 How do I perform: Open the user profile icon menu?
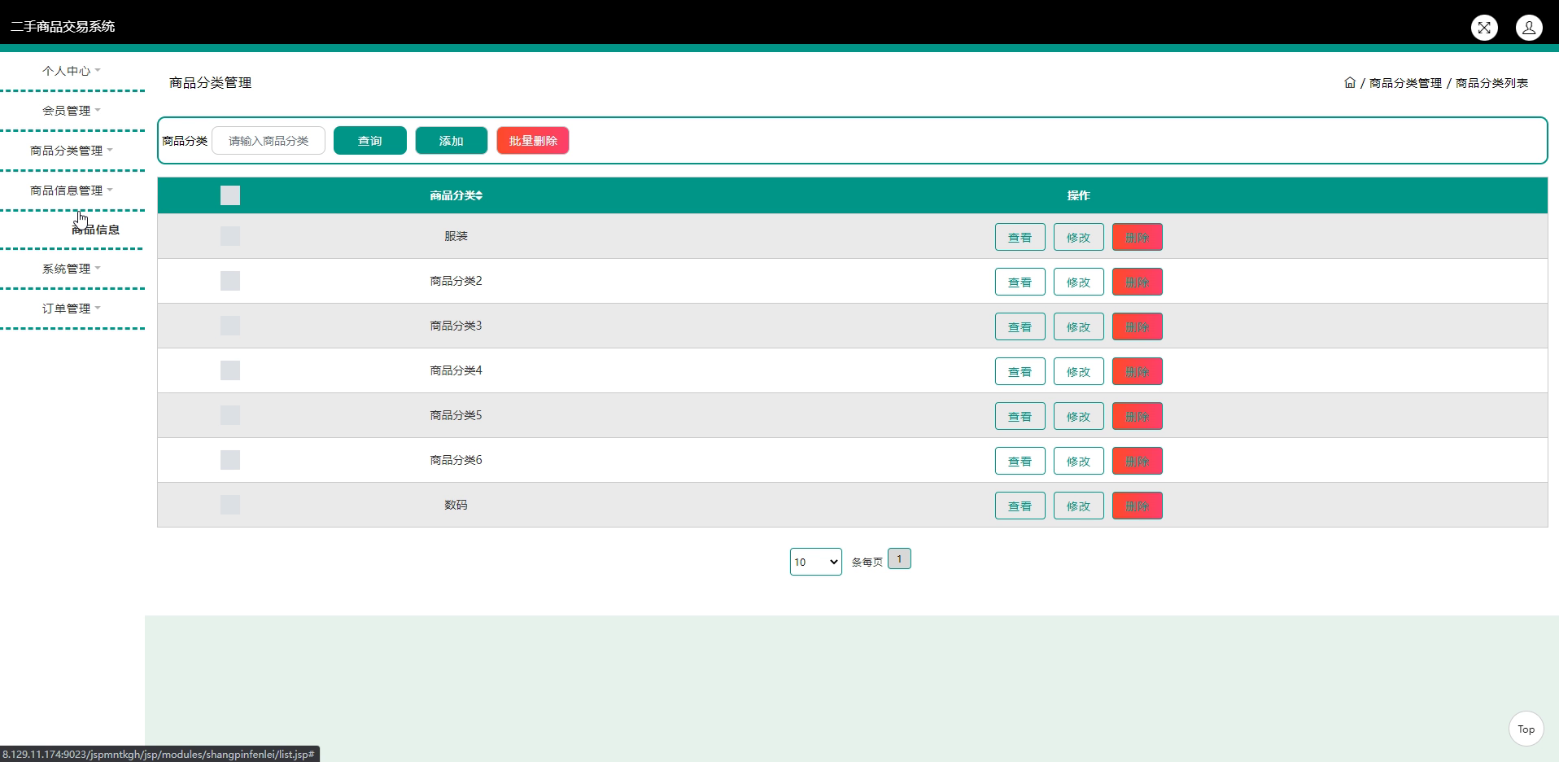point(1529,28)
